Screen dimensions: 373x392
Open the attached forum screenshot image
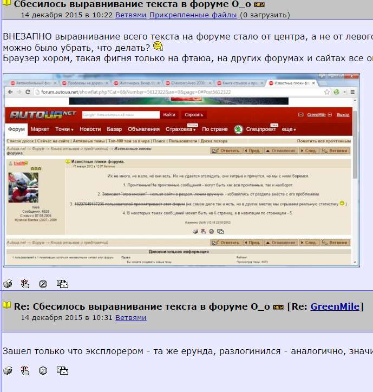point(181,170)
